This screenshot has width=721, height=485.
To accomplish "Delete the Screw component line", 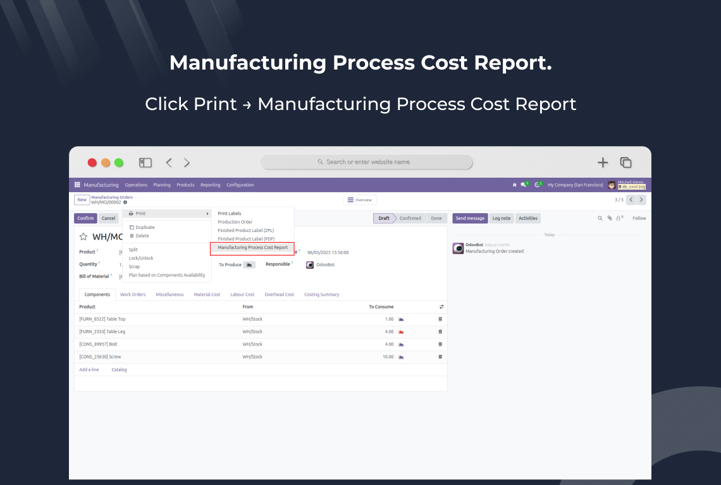I will coord(440,357).
